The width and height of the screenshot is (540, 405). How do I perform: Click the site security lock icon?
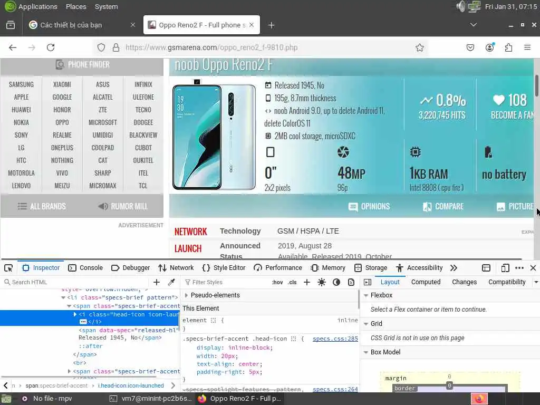coord(116,47)
